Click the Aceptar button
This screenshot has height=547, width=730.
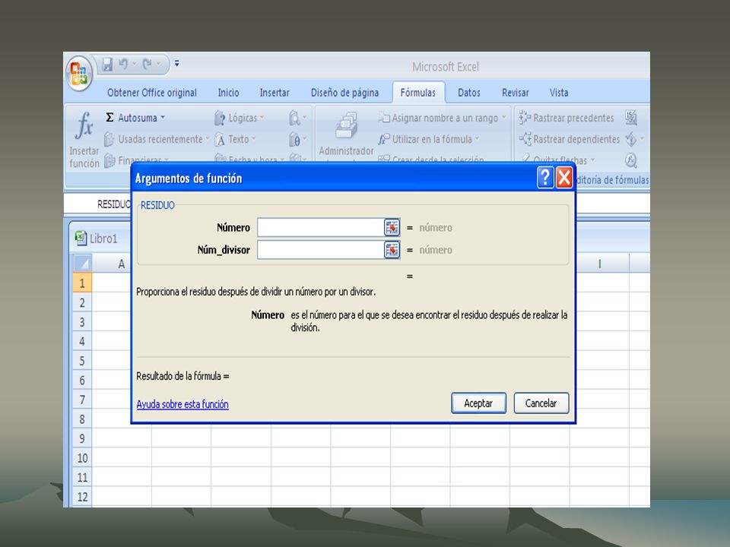click(x=478, y=403)
